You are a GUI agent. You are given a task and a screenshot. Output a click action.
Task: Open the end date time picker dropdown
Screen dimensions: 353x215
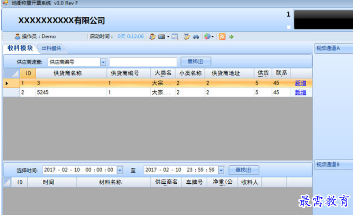(221, 170)
